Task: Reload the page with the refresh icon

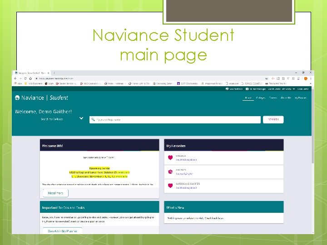Action: tap(25, 78)
